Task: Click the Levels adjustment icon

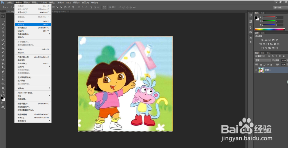Action: (266, 40)
